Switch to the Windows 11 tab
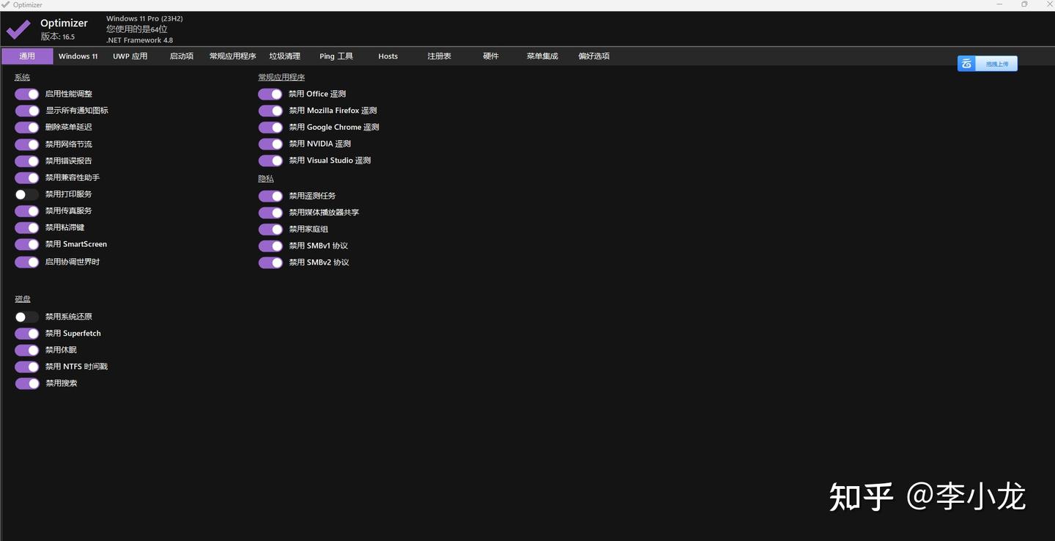Image resolution: width=1055 pixels, height=541 pixels. click(x=78, y=56)
